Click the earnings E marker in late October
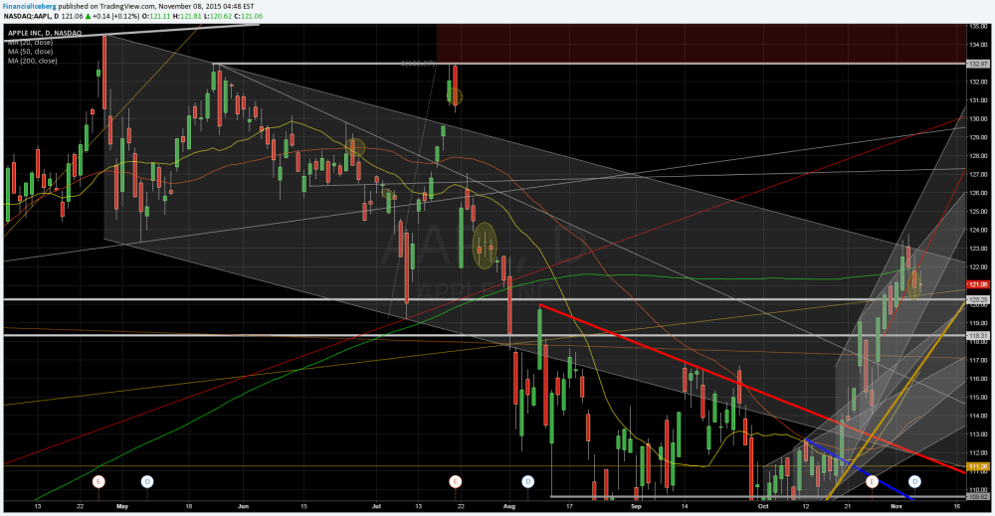Viewport: 995px width, 516px height. 872,482
